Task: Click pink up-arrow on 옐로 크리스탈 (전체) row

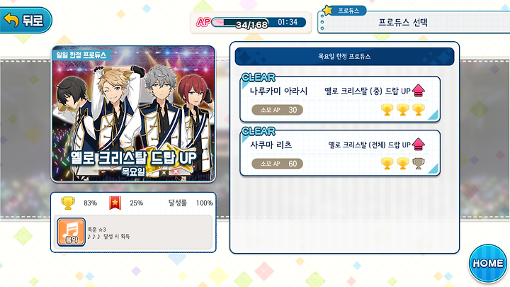Action: click(419, 144)
